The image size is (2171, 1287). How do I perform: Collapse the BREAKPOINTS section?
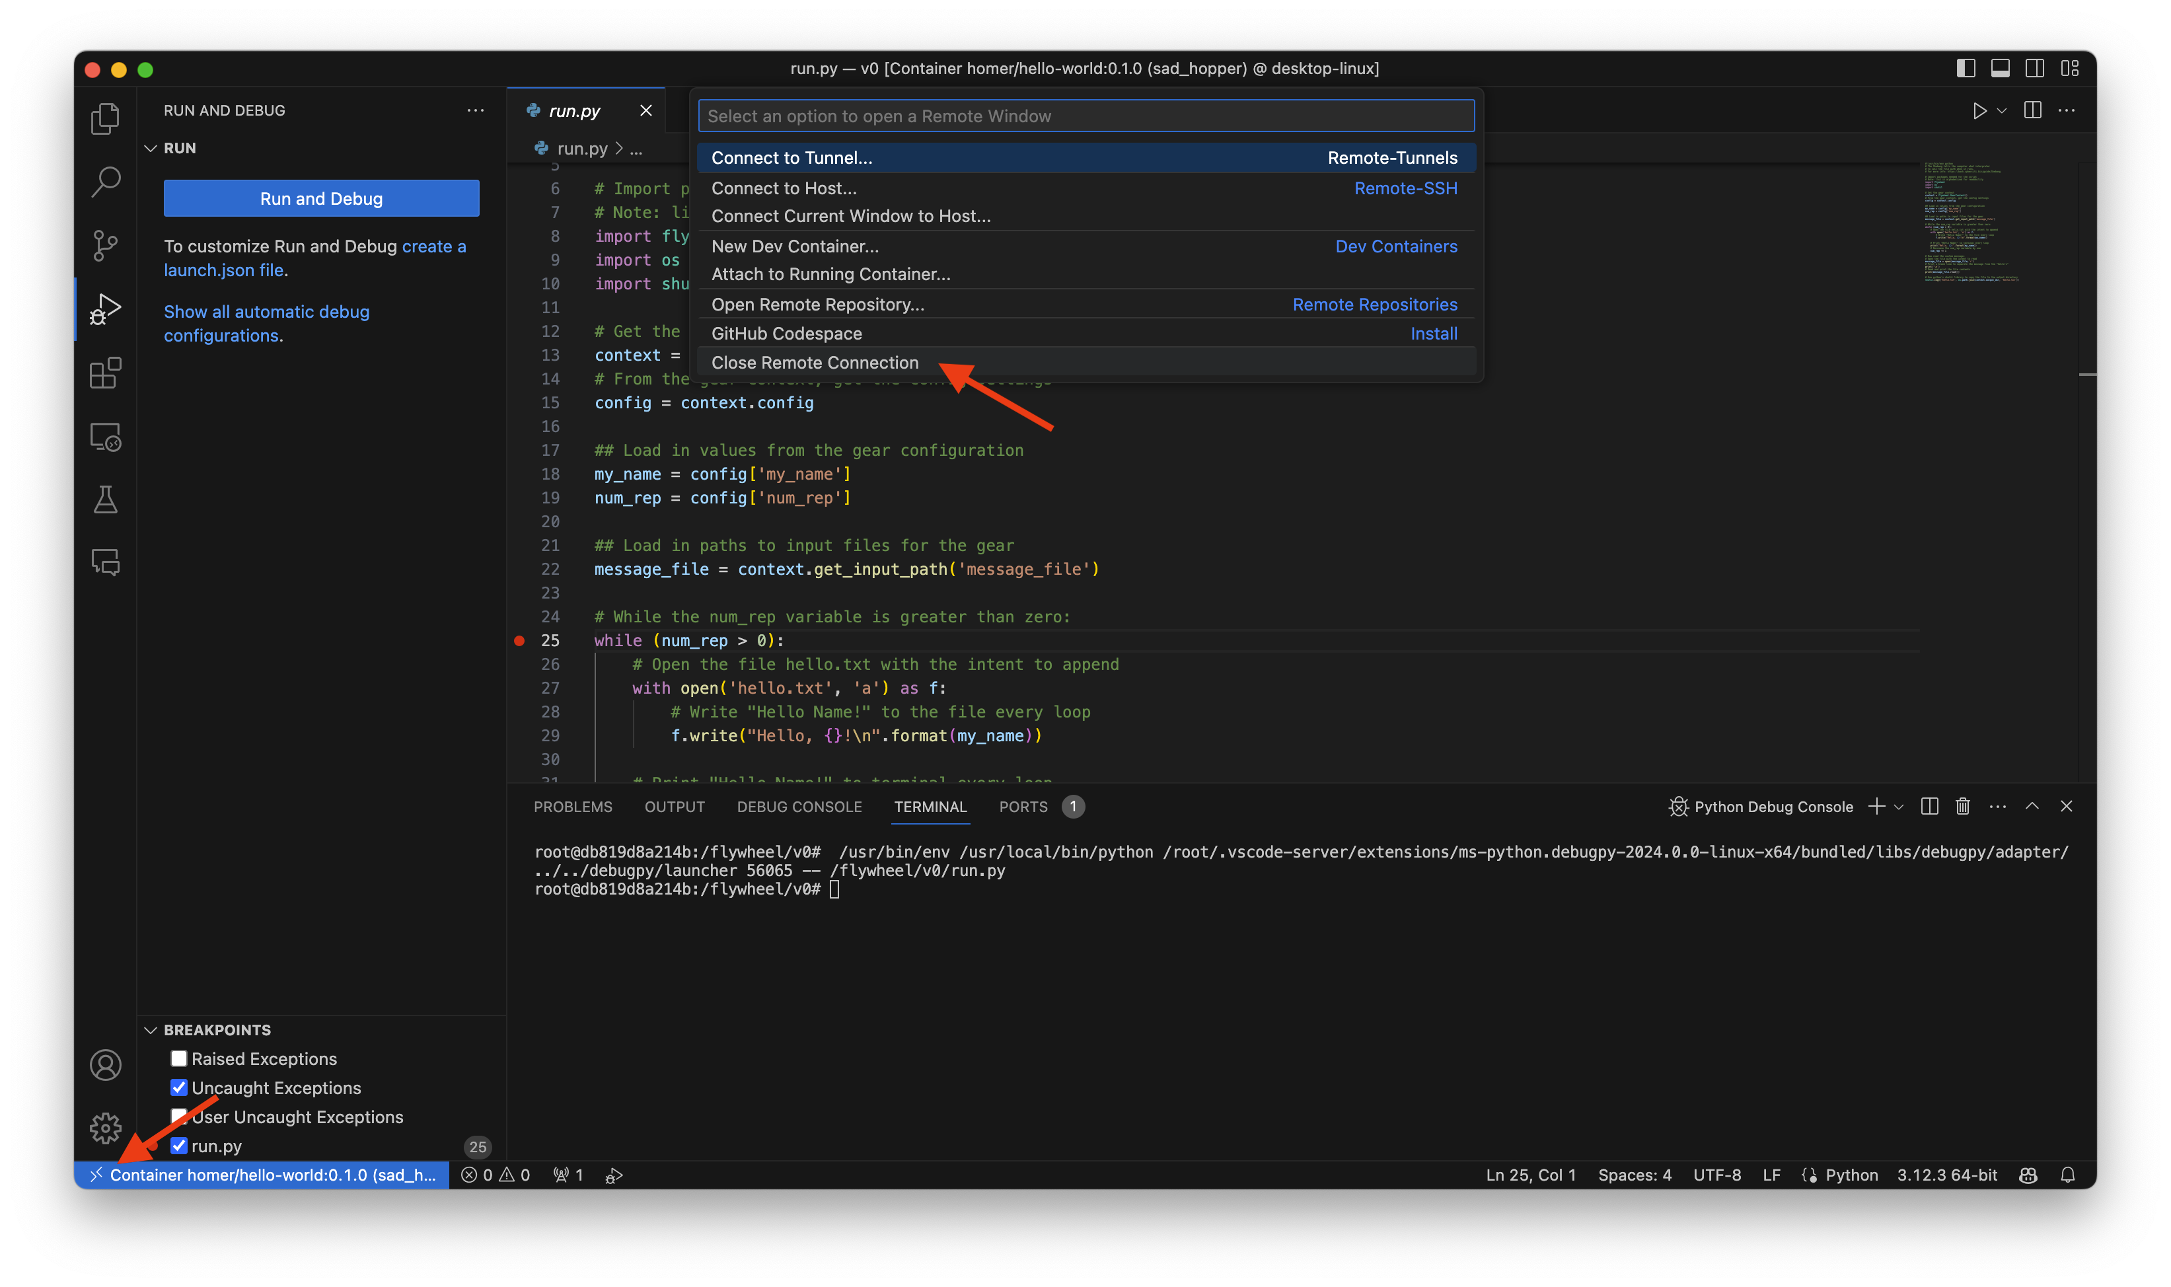coord(150,1029)
